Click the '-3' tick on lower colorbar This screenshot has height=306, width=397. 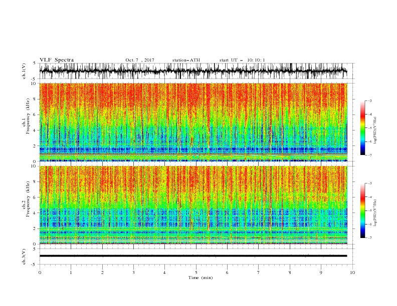tap(369, 183)
